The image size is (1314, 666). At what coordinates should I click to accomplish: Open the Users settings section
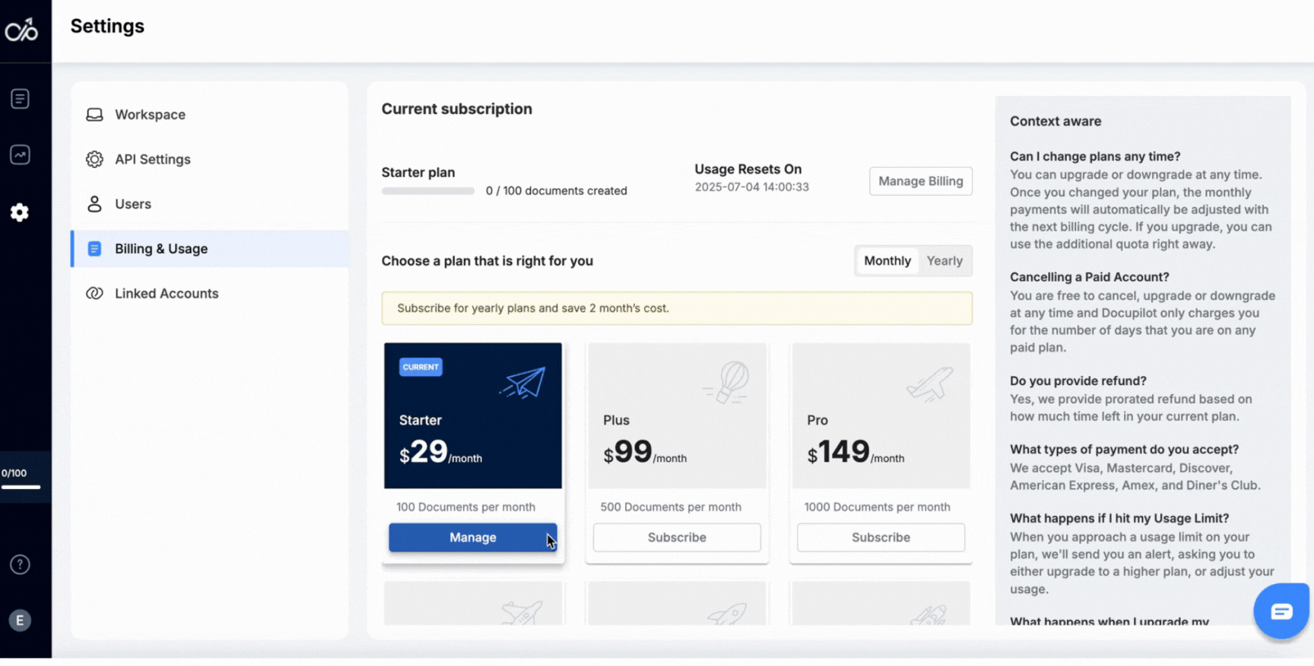click(x=133, y=204)
